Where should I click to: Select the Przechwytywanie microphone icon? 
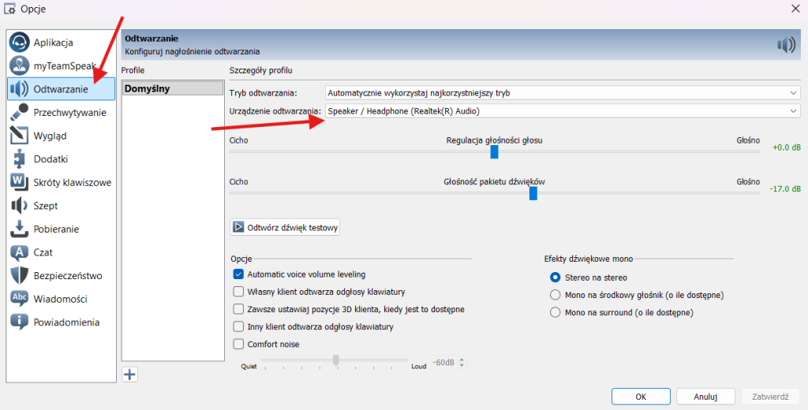point(21,113)
